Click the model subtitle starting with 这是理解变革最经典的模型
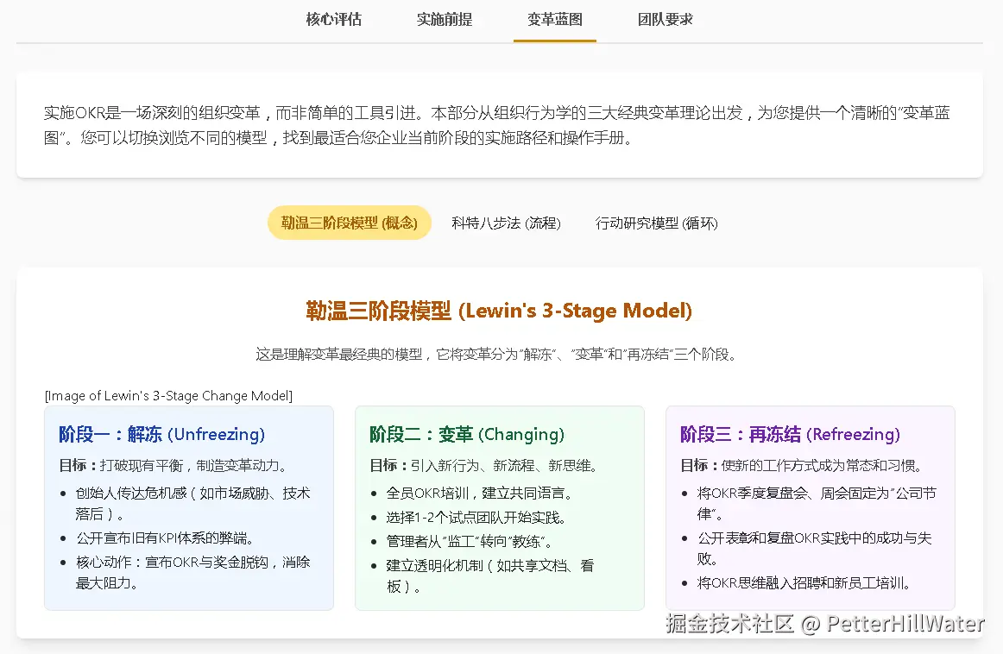The image size is (1003, 654). [x=496, y=355]
